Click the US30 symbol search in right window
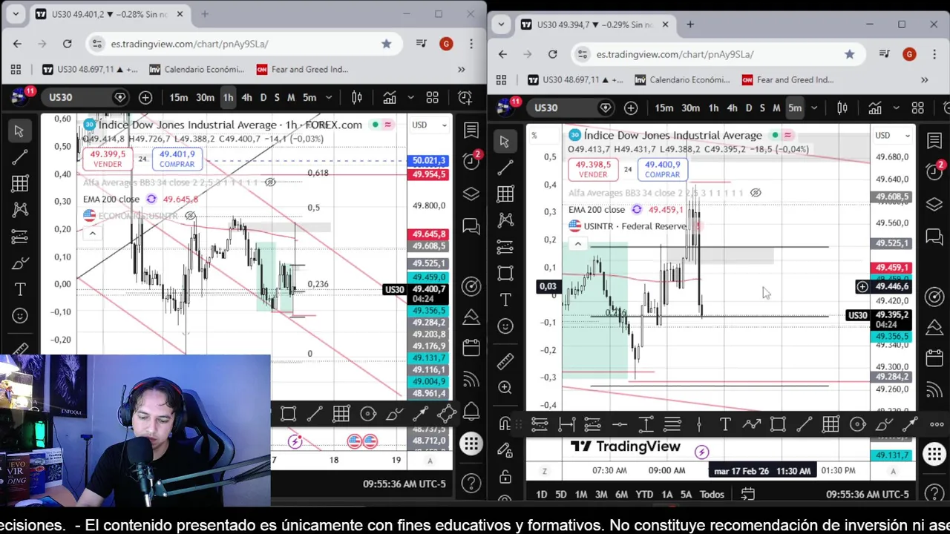Image resolution: width=950 pixels, height=534 pixels. coord(569,108)
